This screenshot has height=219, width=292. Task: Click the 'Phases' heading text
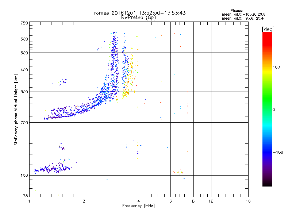point(236,11)
